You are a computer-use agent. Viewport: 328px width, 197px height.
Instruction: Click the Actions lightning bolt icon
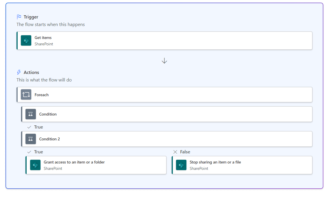(x=19, y=72)
